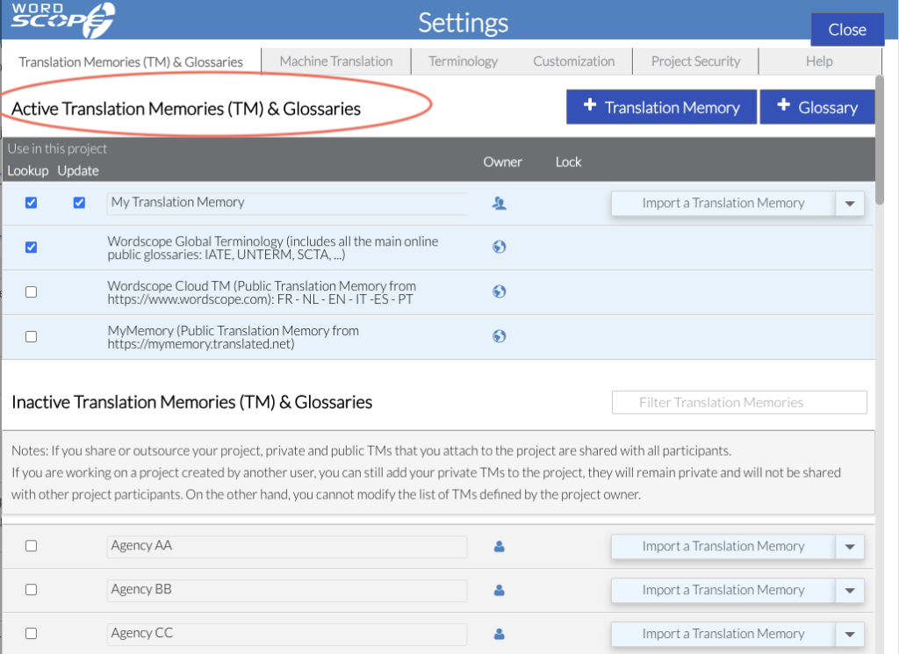Click the Agency CC owner icon
The height and width of the screenshot is (654, 899).
(499, 634)
